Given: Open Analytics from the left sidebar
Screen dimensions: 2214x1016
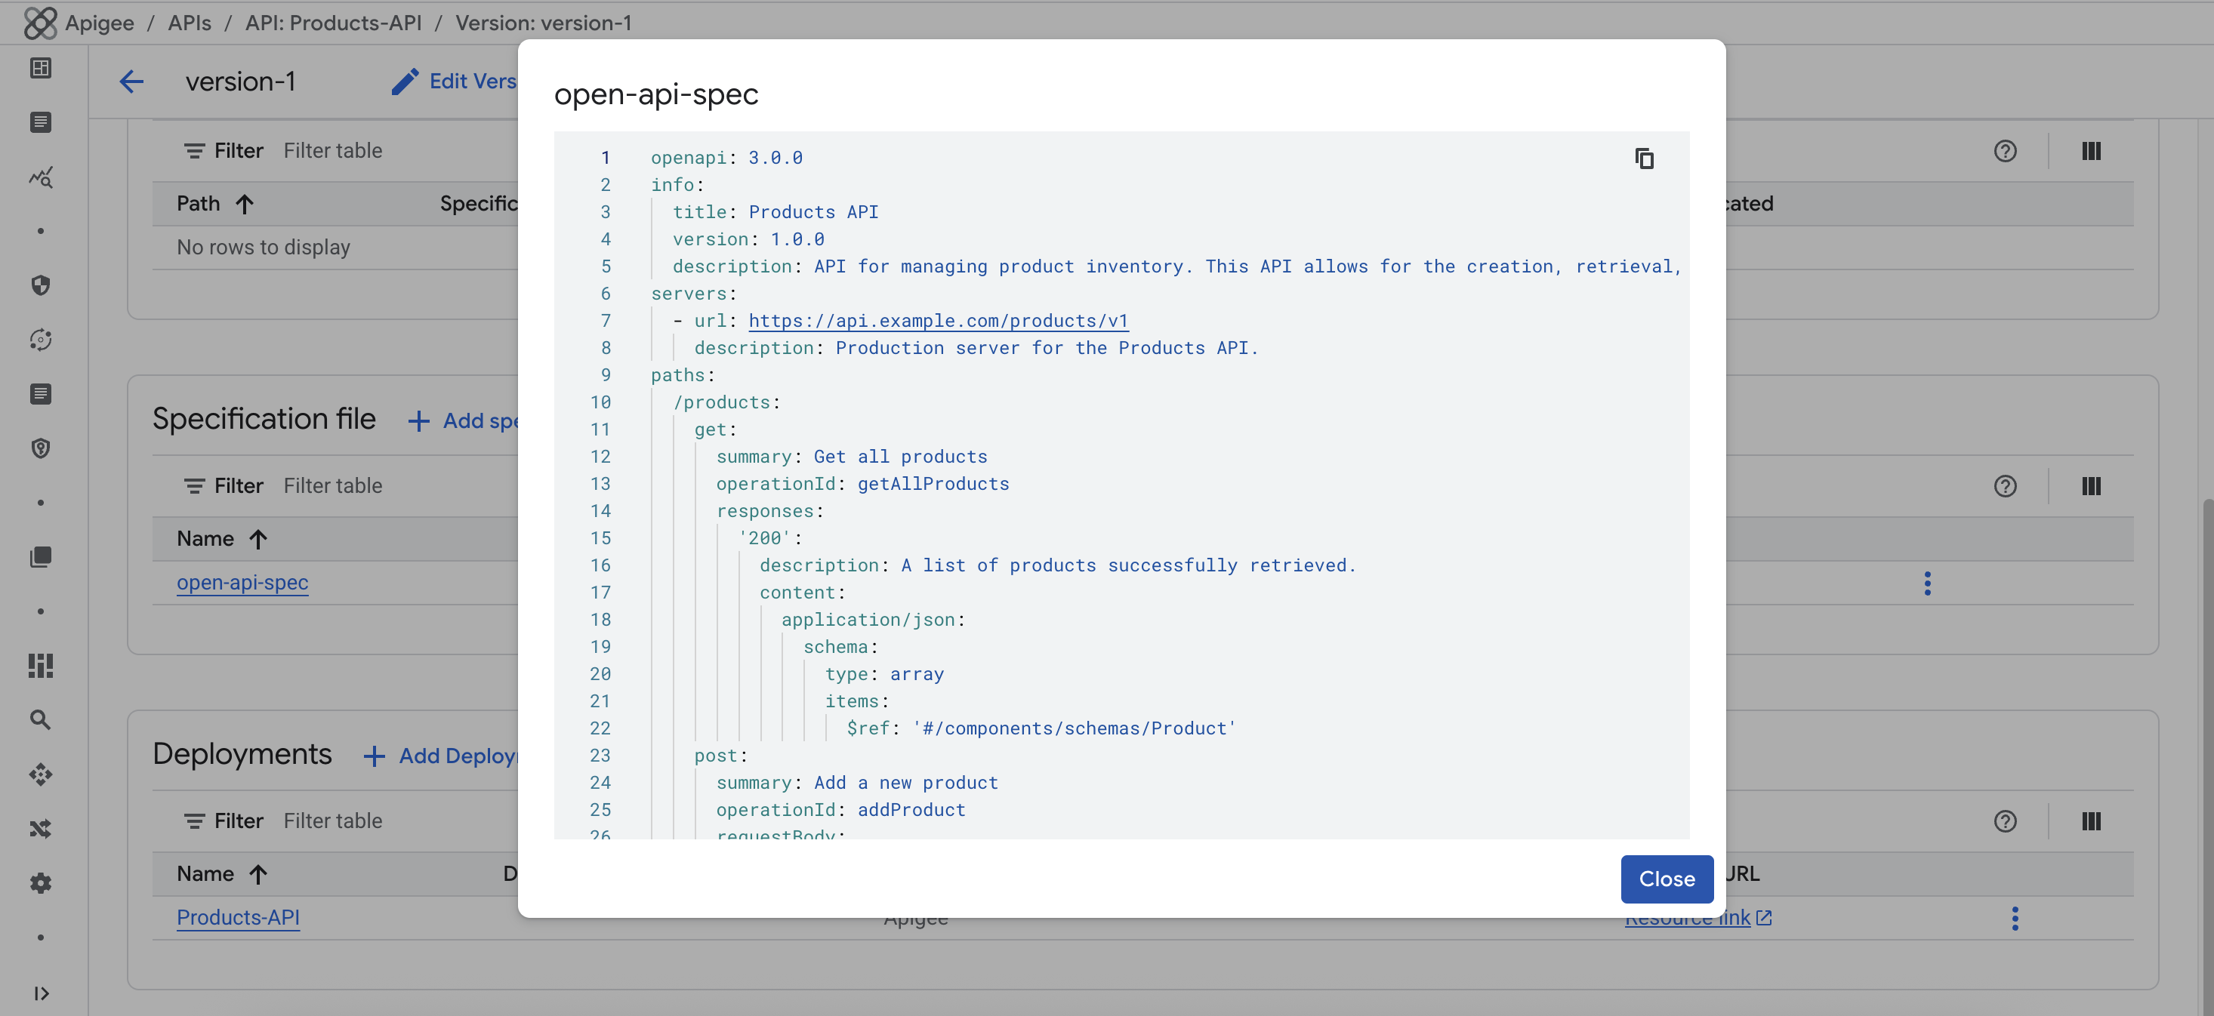Looking at the screenshot, I should [40, 178].
